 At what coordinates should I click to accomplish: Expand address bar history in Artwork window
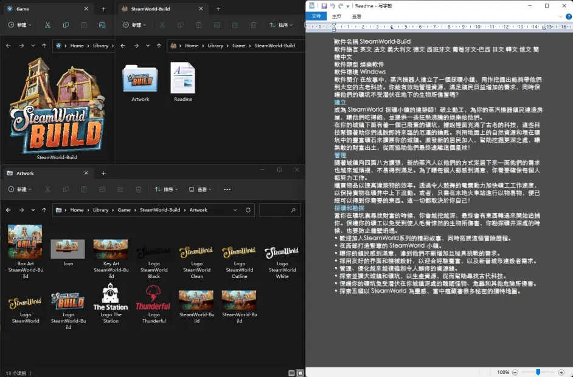tap(235, 210)
